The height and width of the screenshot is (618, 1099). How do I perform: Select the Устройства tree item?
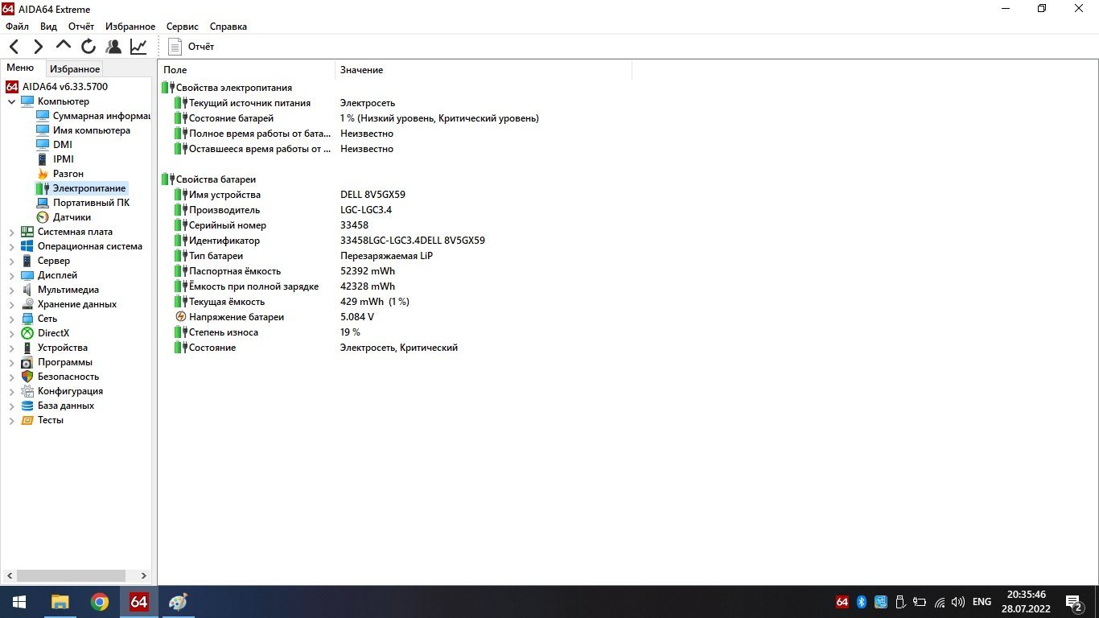[63, 348]
